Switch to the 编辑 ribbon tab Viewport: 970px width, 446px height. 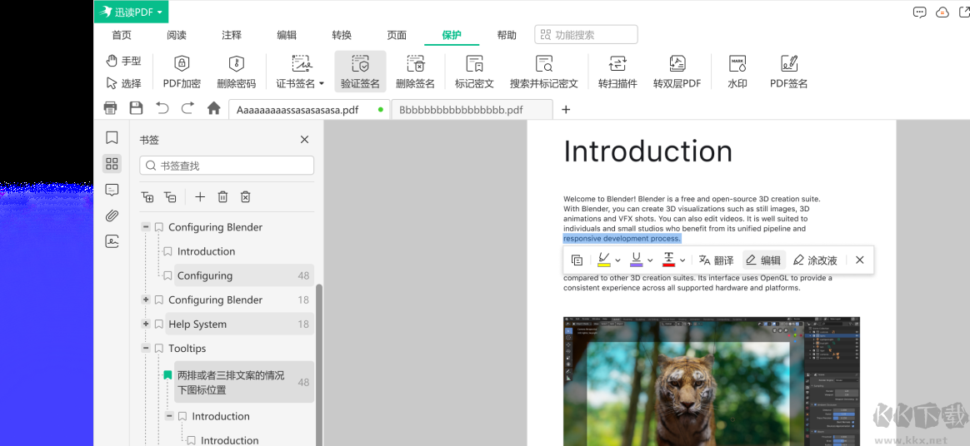pos(287,35)
